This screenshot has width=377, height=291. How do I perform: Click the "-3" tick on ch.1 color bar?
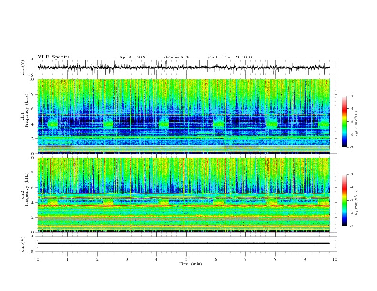[351, 96]
